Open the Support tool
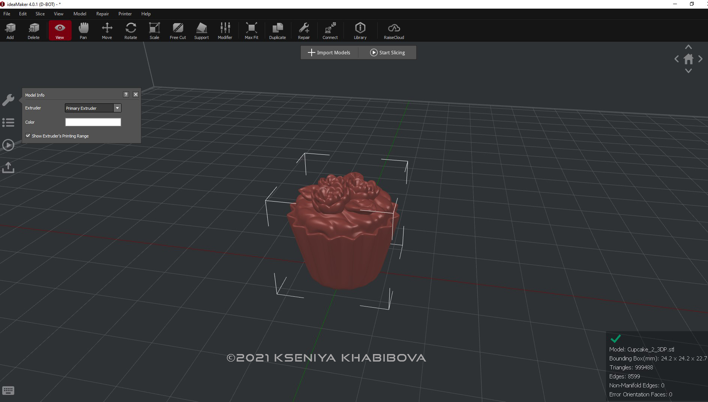The height and width of the screenshot is (402, 708). (201, 30)
